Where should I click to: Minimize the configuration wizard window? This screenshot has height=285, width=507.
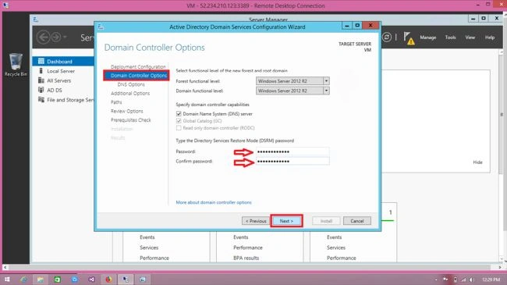pyautogui.click(x=347, y=26)
